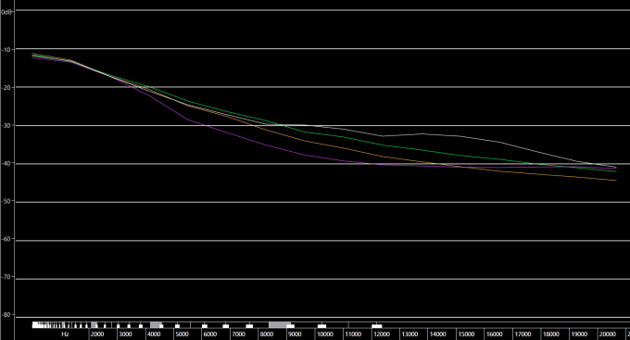Click the wide gray band marker near 8500 Hz

(280, 325)
